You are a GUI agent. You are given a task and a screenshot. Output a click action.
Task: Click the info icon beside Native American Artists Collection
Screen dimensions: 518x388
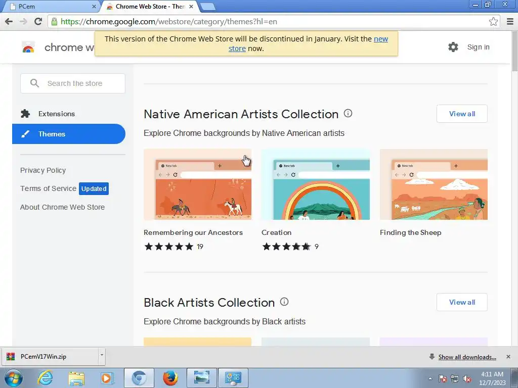(348, 114)
